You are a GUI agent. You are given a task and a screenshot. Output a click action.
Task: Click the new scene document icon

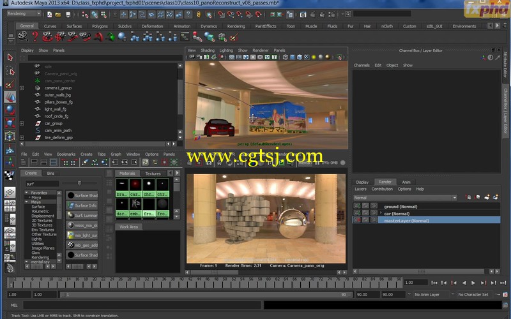tap(49, 14)
